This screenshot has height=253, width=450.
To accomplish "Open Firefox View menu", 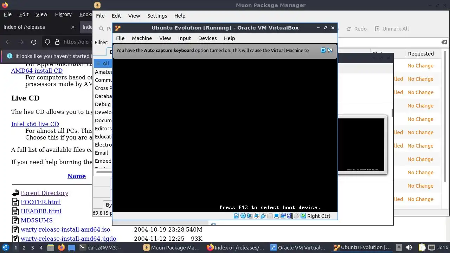I will (41, 14).
